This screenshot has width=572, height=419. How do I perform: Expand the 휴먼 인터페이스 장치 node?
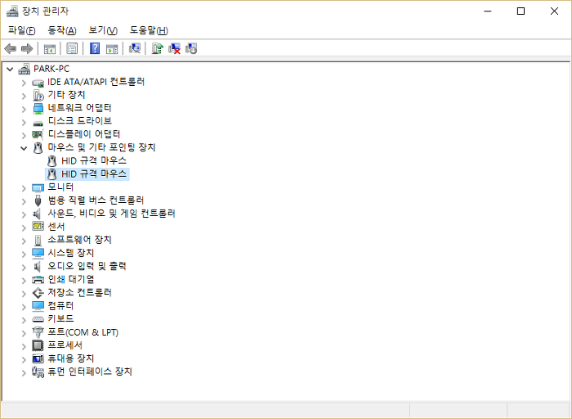[24, 372]
